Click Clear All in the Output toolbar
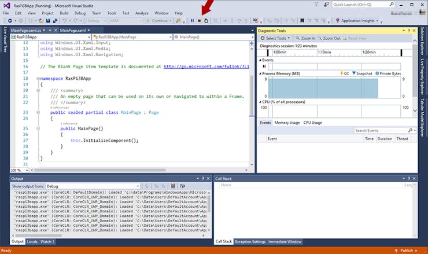The width and height of the screenshot is (428, 254). [173, 186]
